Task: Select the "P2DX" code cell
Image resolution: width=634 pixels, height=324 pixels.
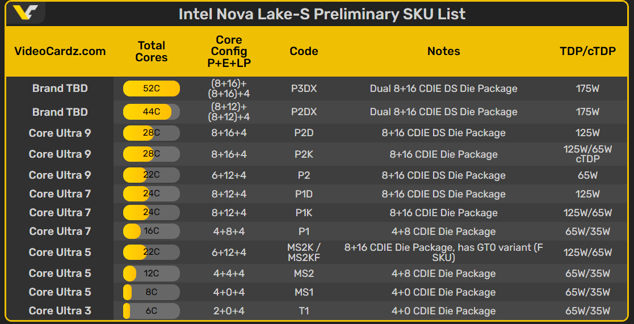Action: (x=304, y=112)
